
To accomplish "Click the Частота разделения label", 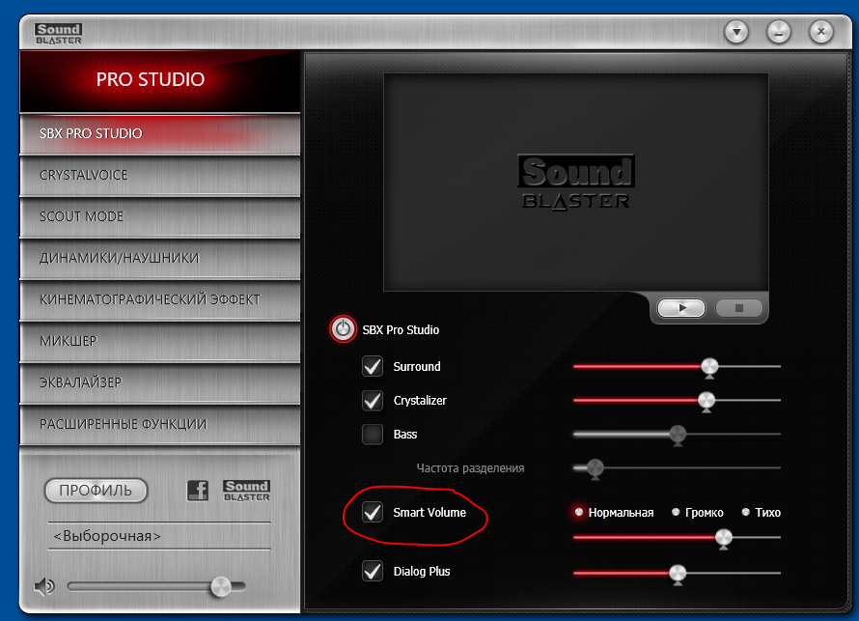I will click(x=471, y=468).
